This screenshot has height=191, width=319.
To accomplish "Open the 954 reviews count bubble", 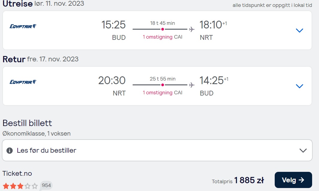I will (x=46, y=185).
